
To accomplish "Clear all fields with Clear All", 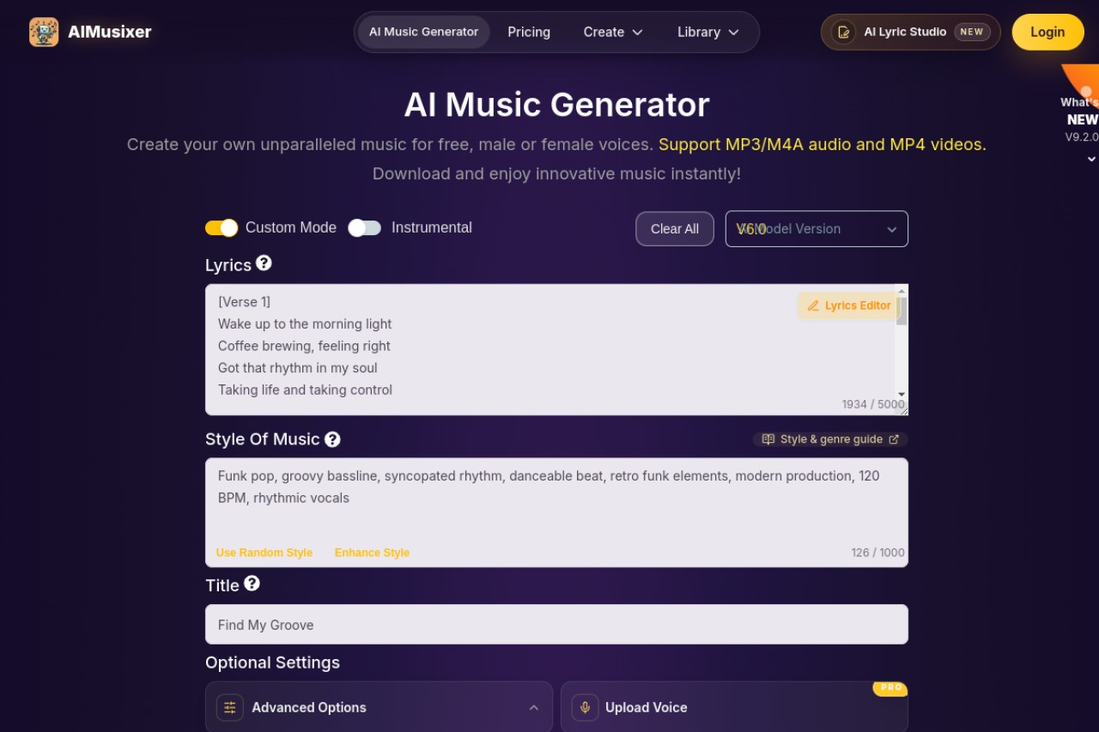I will click(x=675, y=229).
